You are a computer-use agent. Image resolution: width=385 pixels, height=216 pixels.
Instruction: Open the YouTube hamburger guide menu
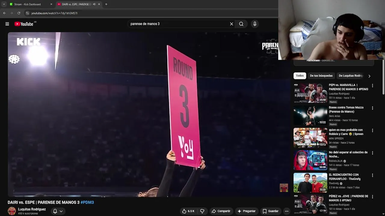[7, 24]
